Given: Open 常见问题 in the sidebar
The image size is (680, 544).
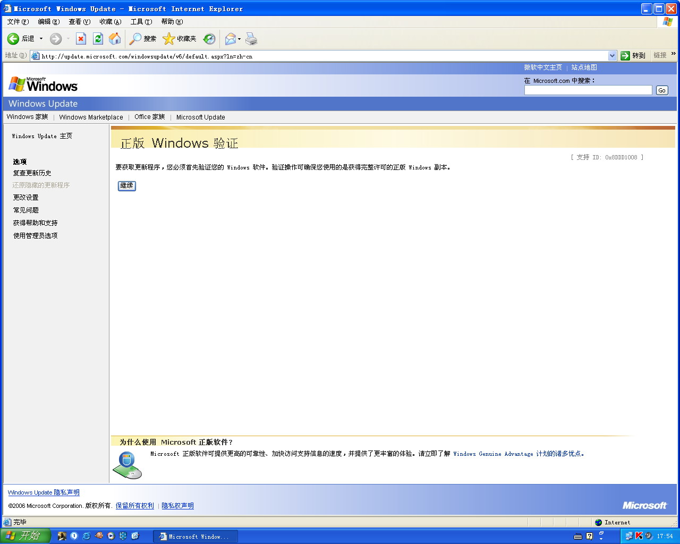Looking at the screenshot, I should pyautogui.click(x=26, y=210).
